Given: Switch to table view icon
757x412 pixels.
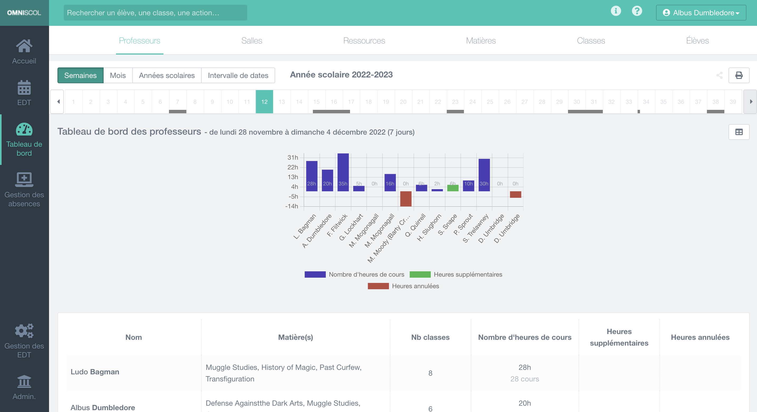Looking at the screenshot, I should (739, 132).
